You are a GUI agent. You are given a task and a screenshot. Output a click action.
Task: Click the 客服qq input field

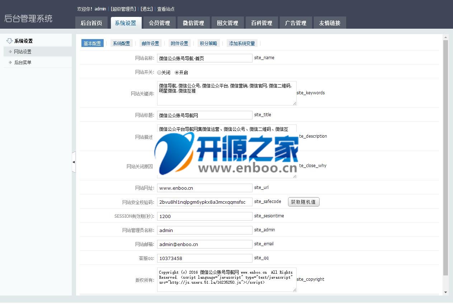[x=205, y=258]
